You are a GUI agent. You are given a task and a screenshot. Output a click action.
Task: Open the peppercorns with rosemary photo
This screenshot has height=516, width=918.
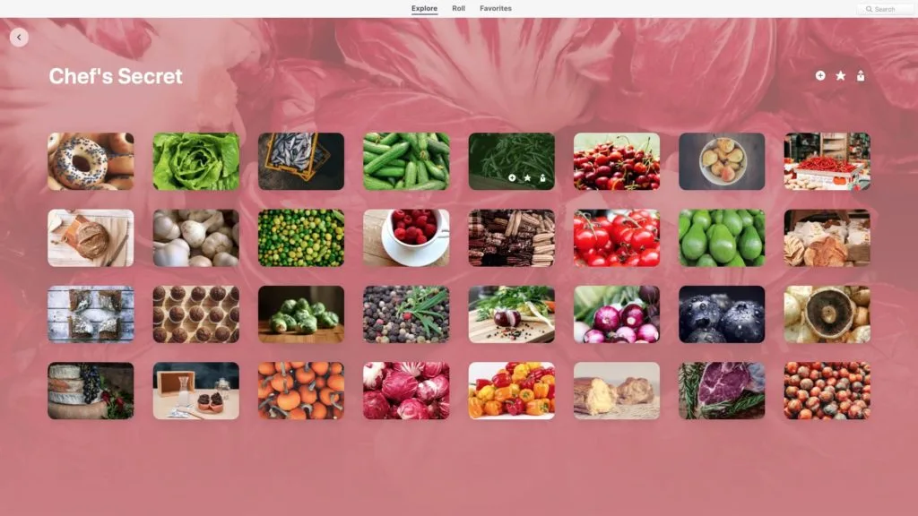(x=406, y=314)
